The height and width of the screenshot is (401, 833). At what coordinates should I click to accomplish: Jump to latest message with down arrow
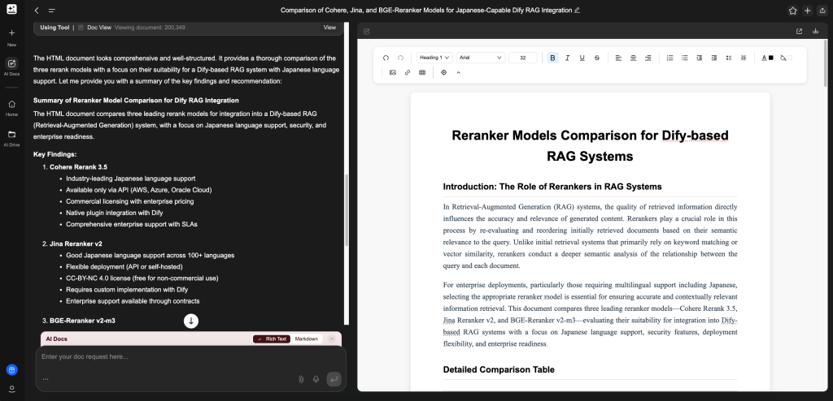190,321
